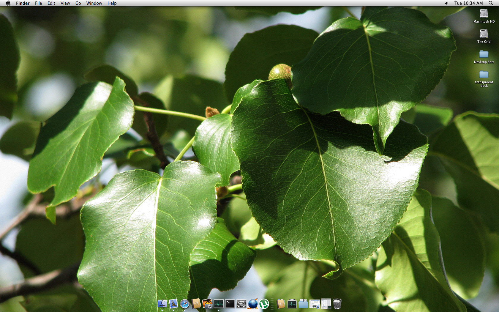Click the volume speaker icon in menu bar
This screenshot has height=312, width=499.
(446, 3)
